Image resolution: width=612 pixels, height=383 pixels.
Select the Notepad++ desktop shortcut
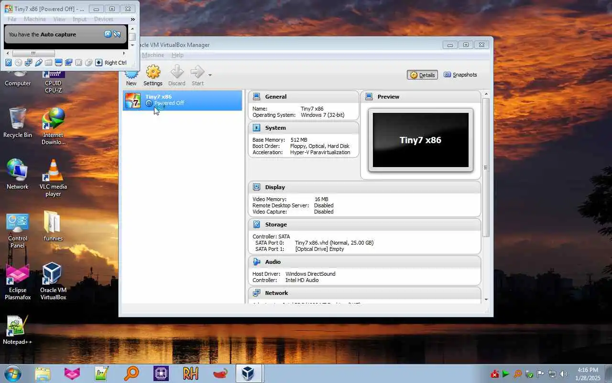pos(18,329)
